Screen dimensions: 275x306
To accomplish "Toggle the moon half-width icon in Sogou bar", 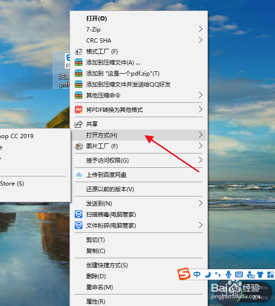I will [208, 274].
